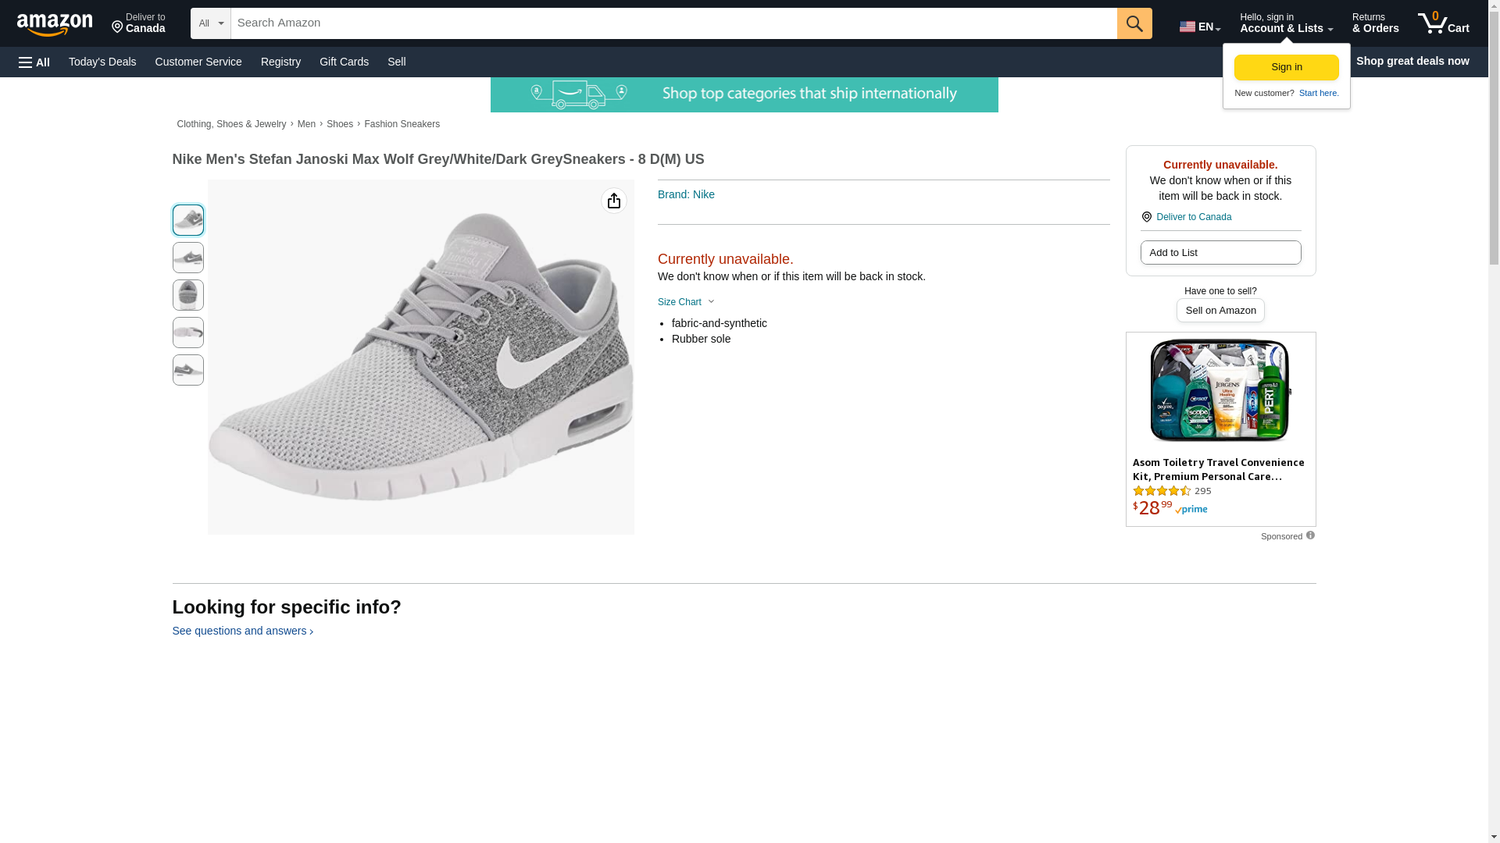Click the sponsored ad info icon
This screenshot has width=1500, height=843.
click(1310, 535)
